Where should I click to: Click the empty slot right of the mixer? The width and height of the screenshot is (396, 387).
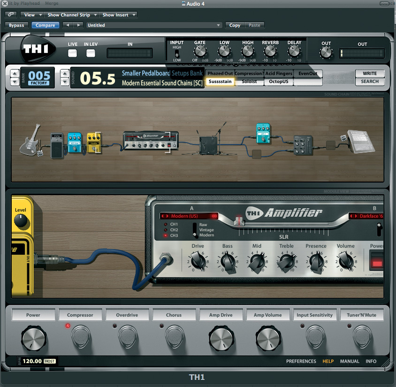point(331,145)
